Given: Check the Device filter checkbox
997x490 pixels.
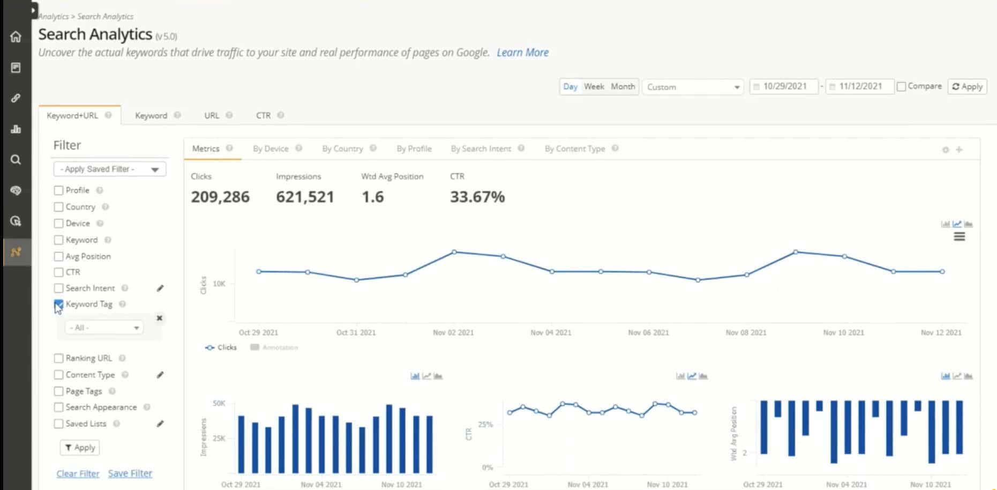Looking at the screenshot, I should pyautogui.click(x=58, y=224).
